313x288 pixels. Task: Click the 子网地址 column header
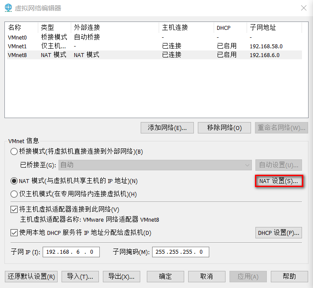(x=263, y=28)
